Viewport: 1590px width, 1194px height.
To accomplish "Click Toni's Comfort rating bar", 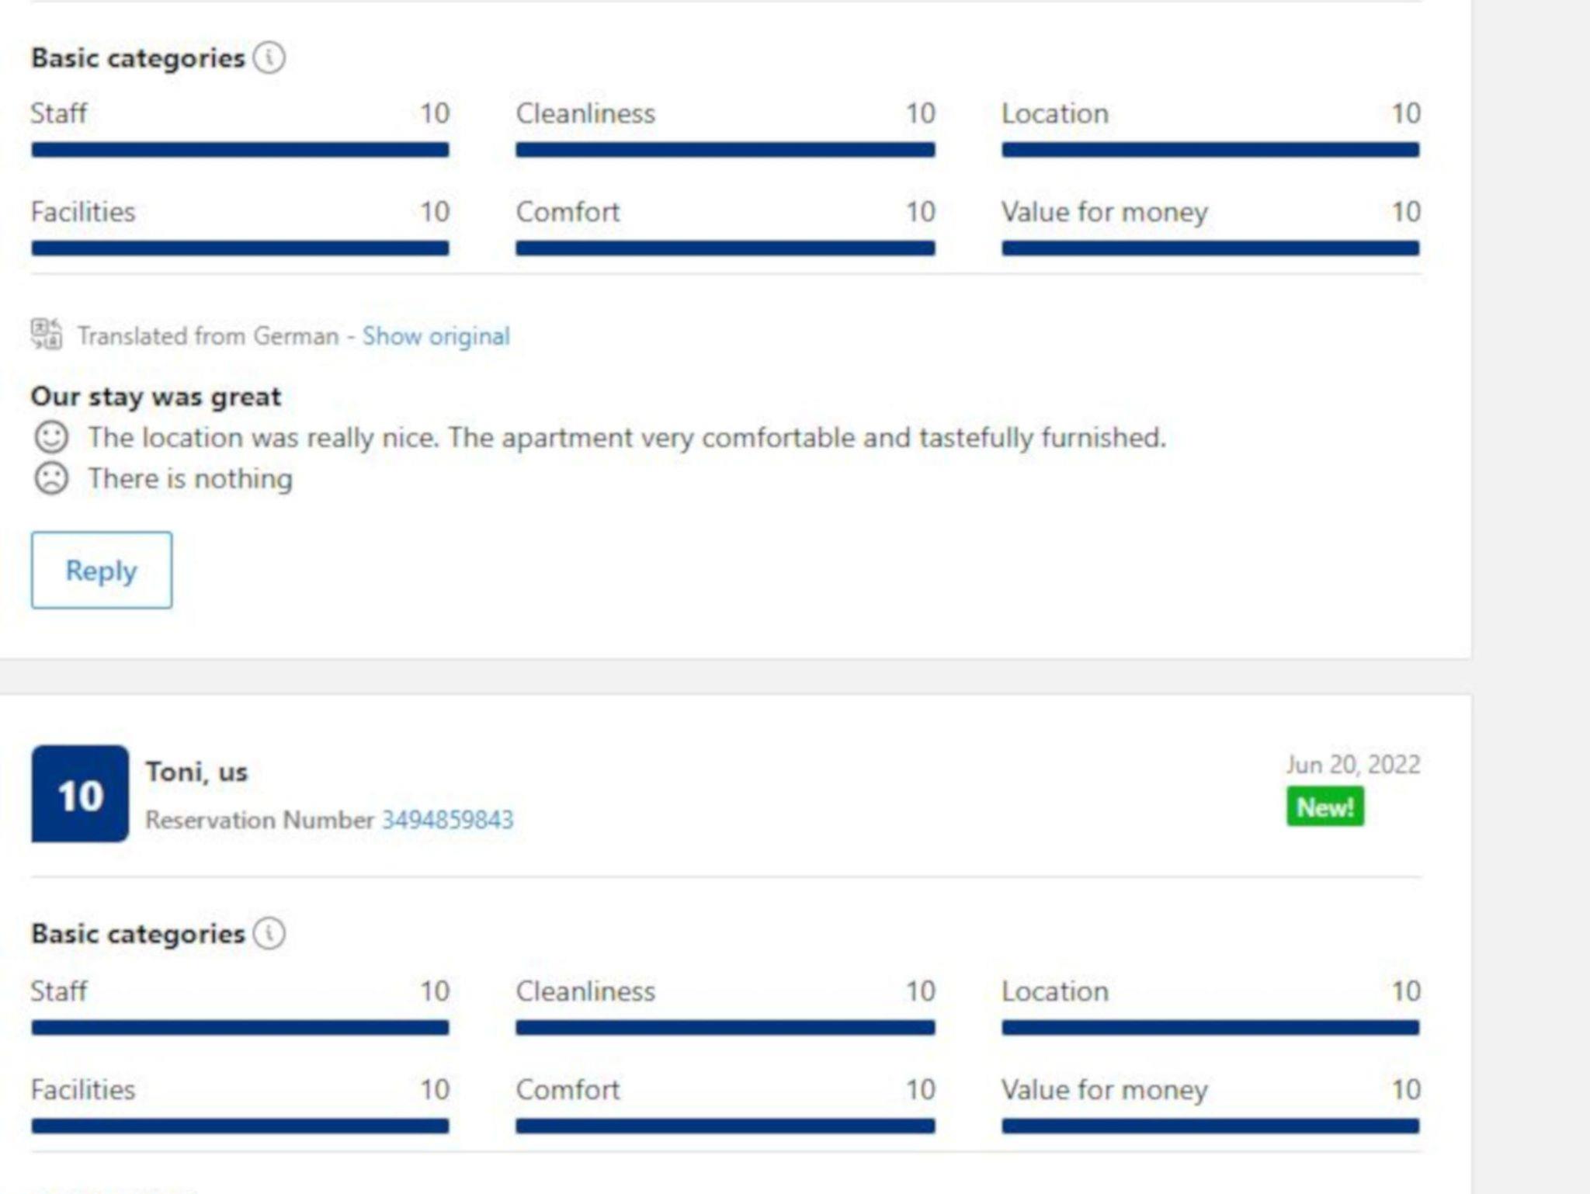I will 725,1126.
